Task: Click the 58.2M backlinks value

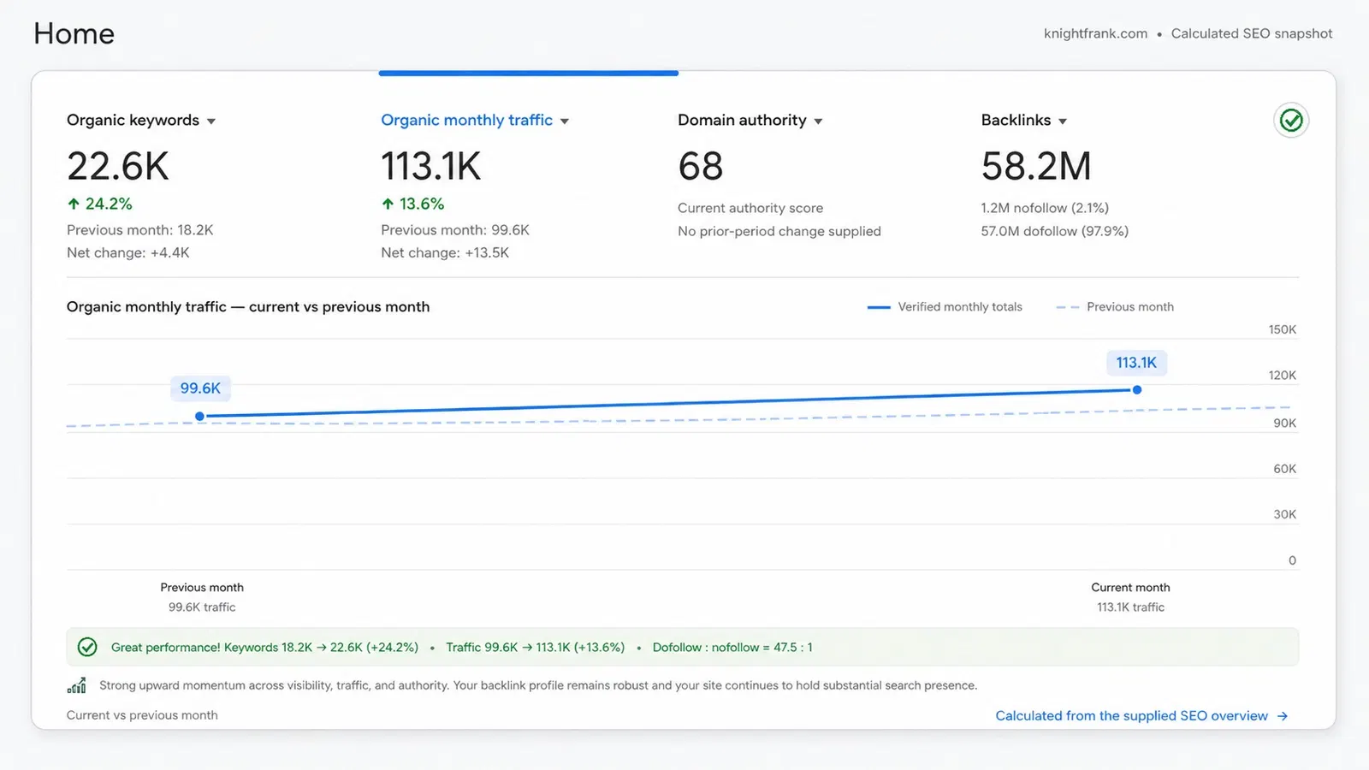Action: tap(1036, 166)
